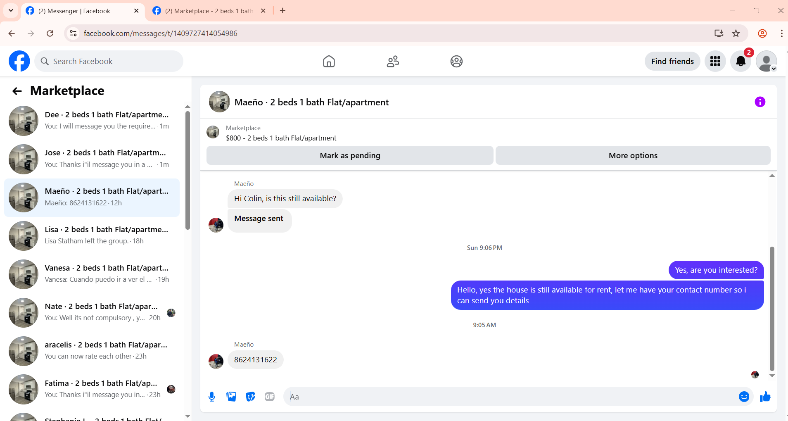Click the 'Message sent' bubble
Viewport: 788px width, 421px height.
click(x=259, y=221)
